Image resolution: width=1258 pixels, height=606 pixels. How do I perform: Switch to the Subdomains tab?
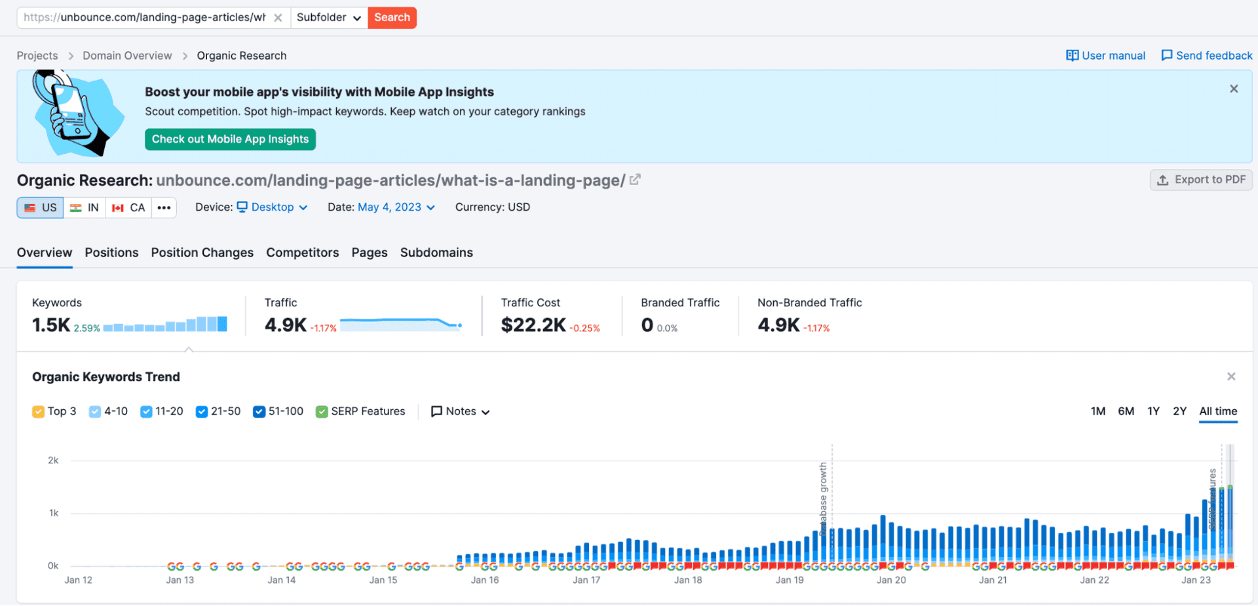436,253
